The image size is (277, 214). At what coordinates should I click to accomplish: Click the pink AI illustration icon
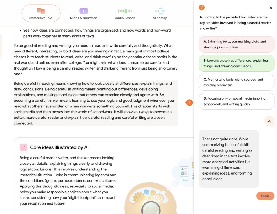click(24, 147)
